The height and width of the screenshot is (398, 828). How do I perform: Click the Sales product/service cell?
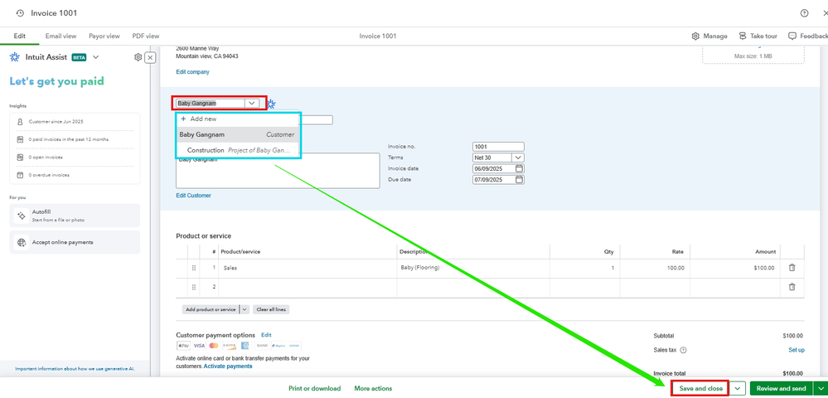pyautogui.click(x=307, y=268)
